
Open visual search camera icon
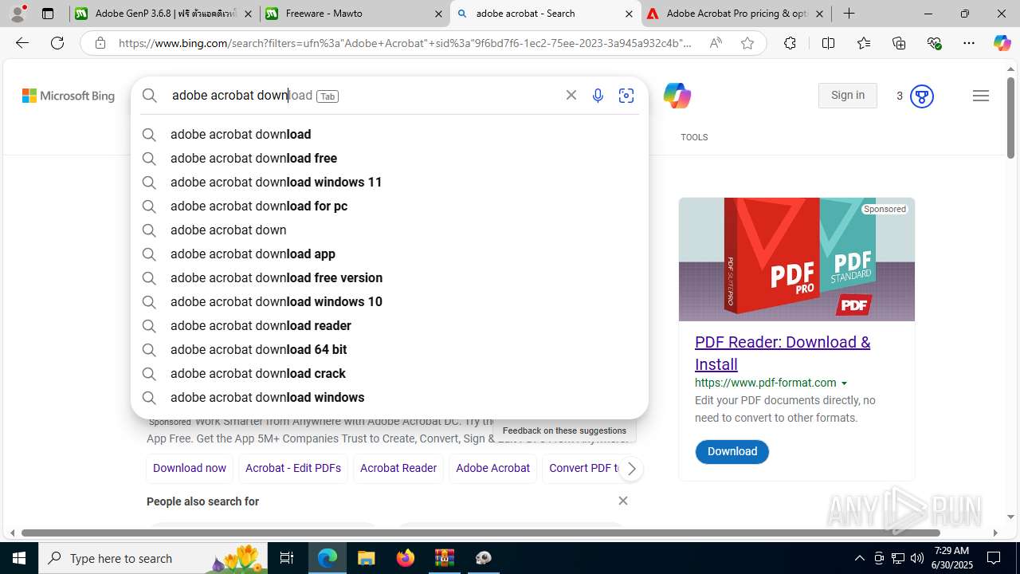point(626,96)
